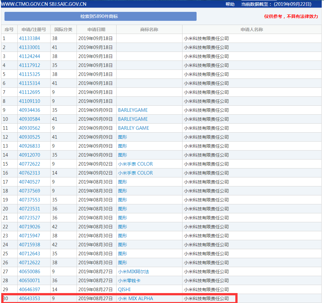This screenshot has height=303, width=324.
Task: Open application number 41133384
Action: pyautogui.click(x=29, y=38)
